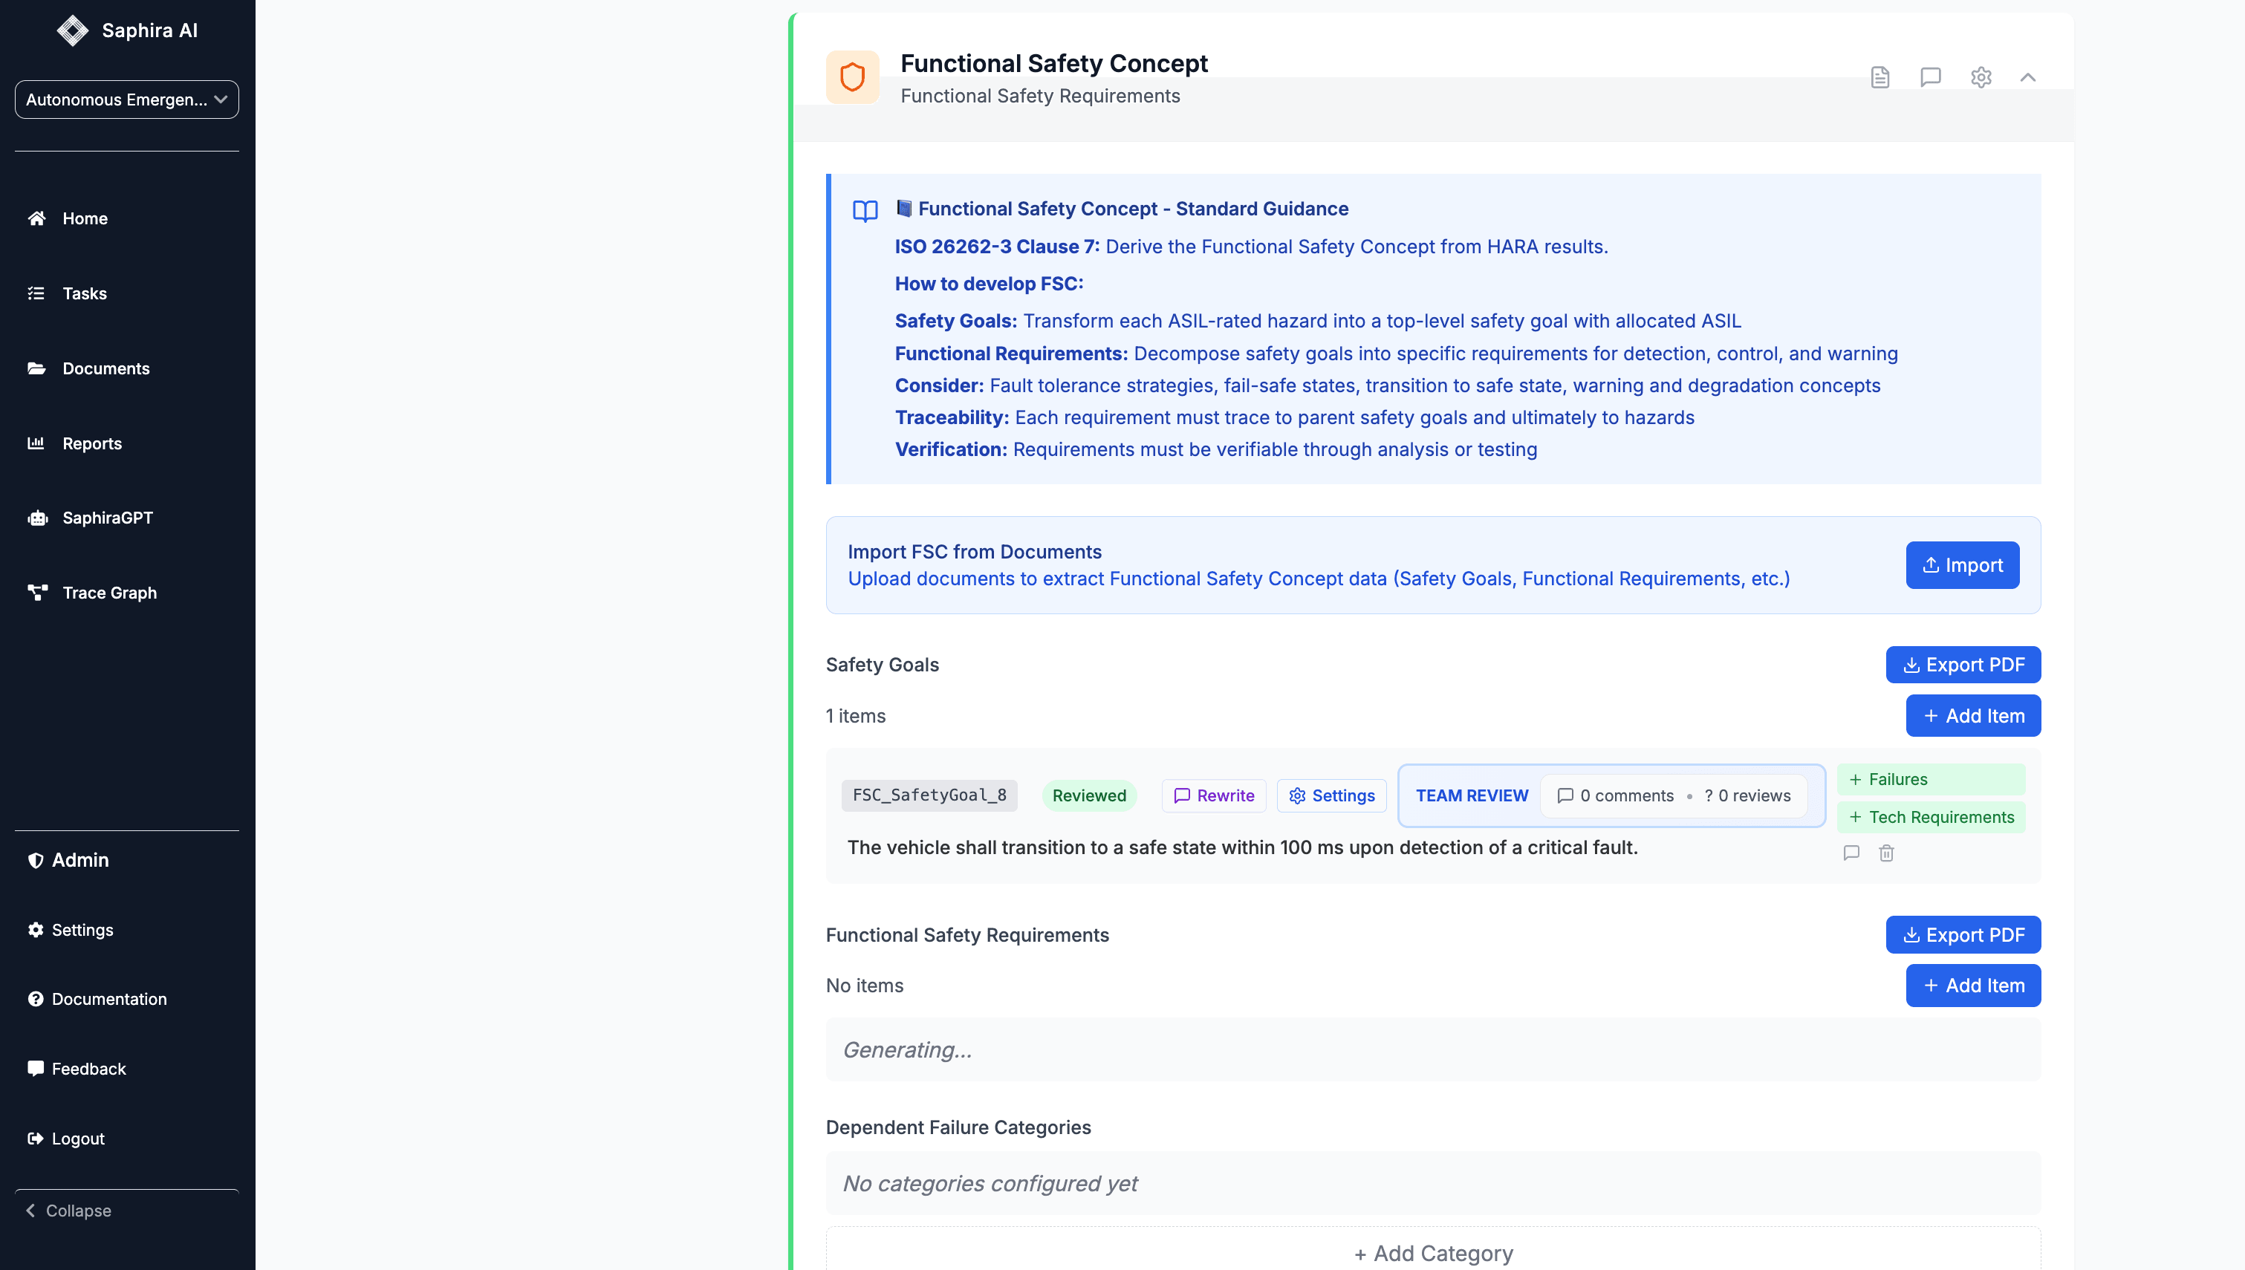Click the gear icon in section header
The width and height of the screenshot is (2245, 1270).
(x=1981, y=76)
